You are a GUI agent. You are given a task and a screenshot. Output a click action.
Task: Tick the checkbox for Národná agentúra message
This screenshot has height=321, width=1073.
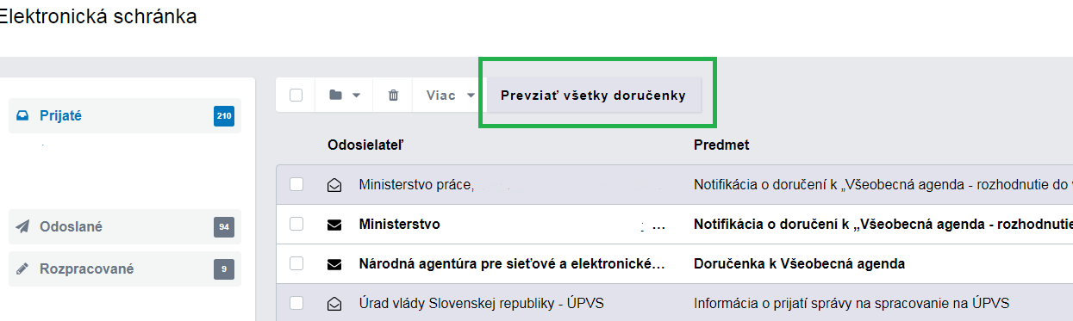(296, 263)
